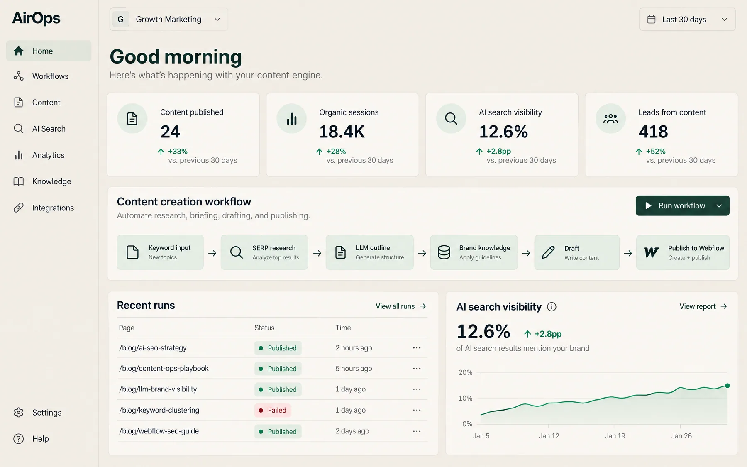Open the Knowledge book icon
This screenshot has width=747, height=467.
[18, 181]
